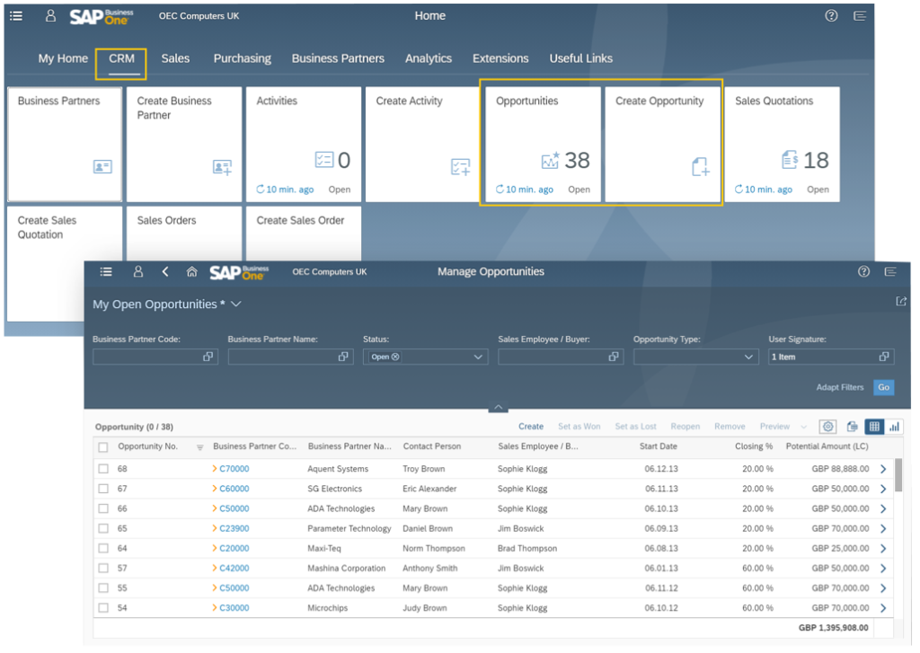920x653 pixels.
Task: Expand My Open Opportunities view dropdown
Action: 236,304
